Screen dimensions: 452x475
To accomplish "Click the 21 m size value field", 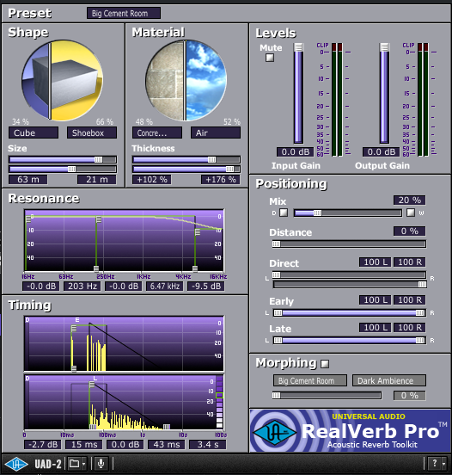I will 97,179.
